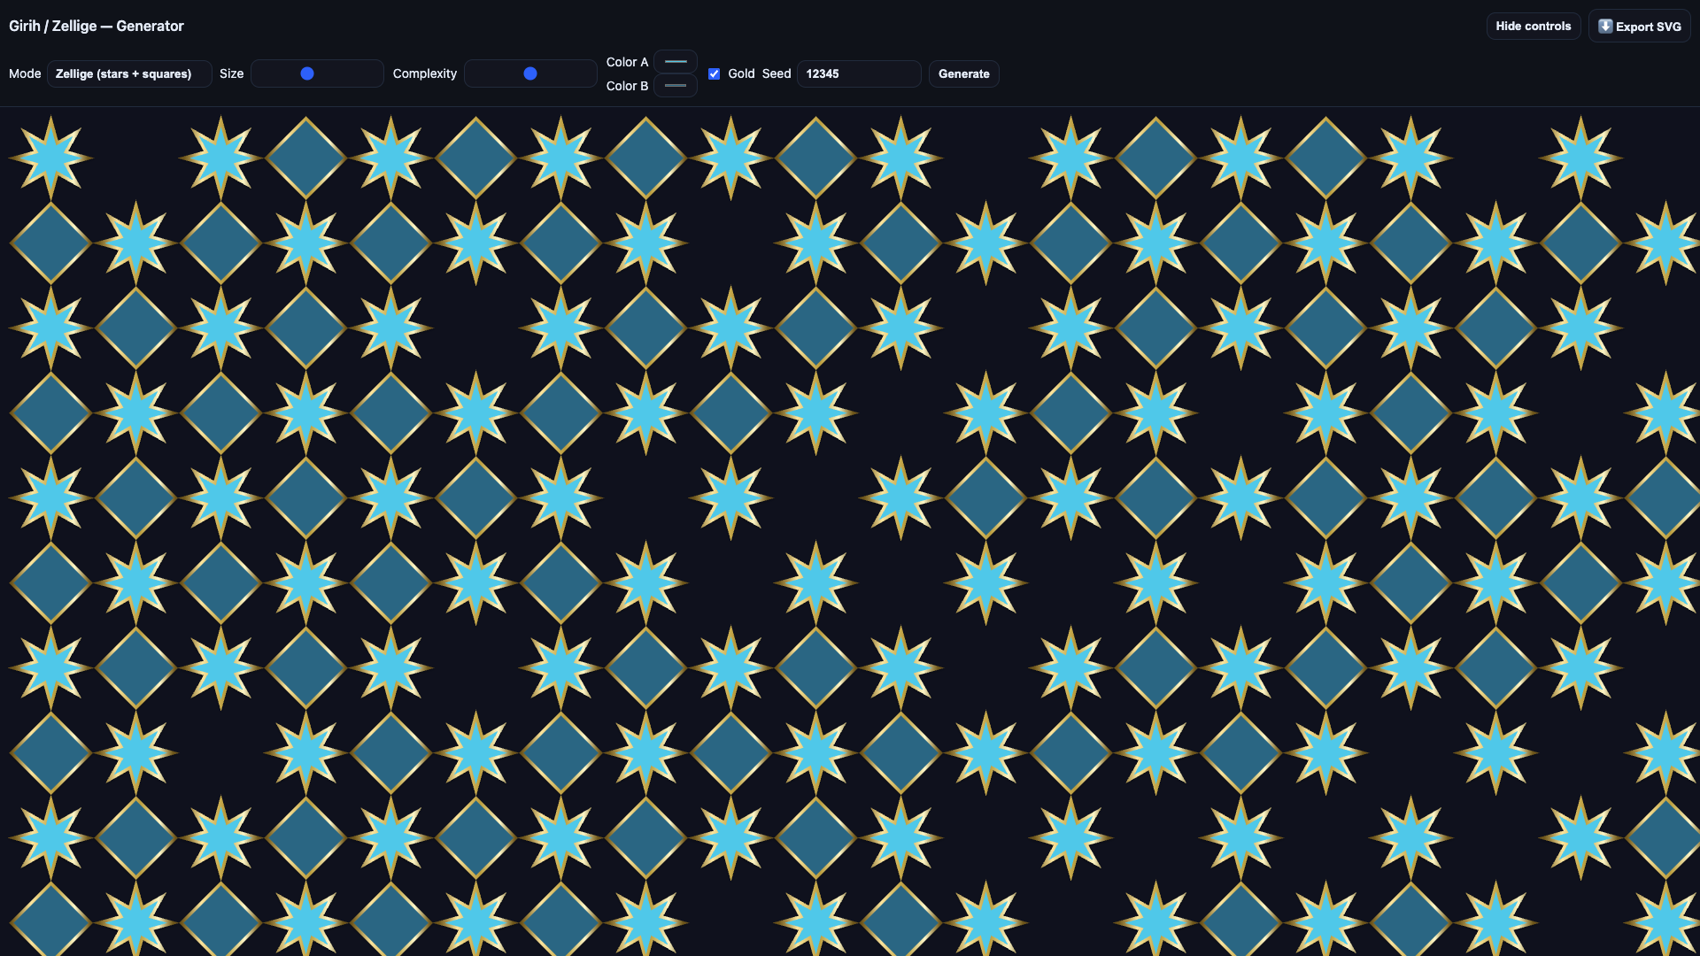Open the Color A swatch picker
1700x956 pixels.
(676, 62)
